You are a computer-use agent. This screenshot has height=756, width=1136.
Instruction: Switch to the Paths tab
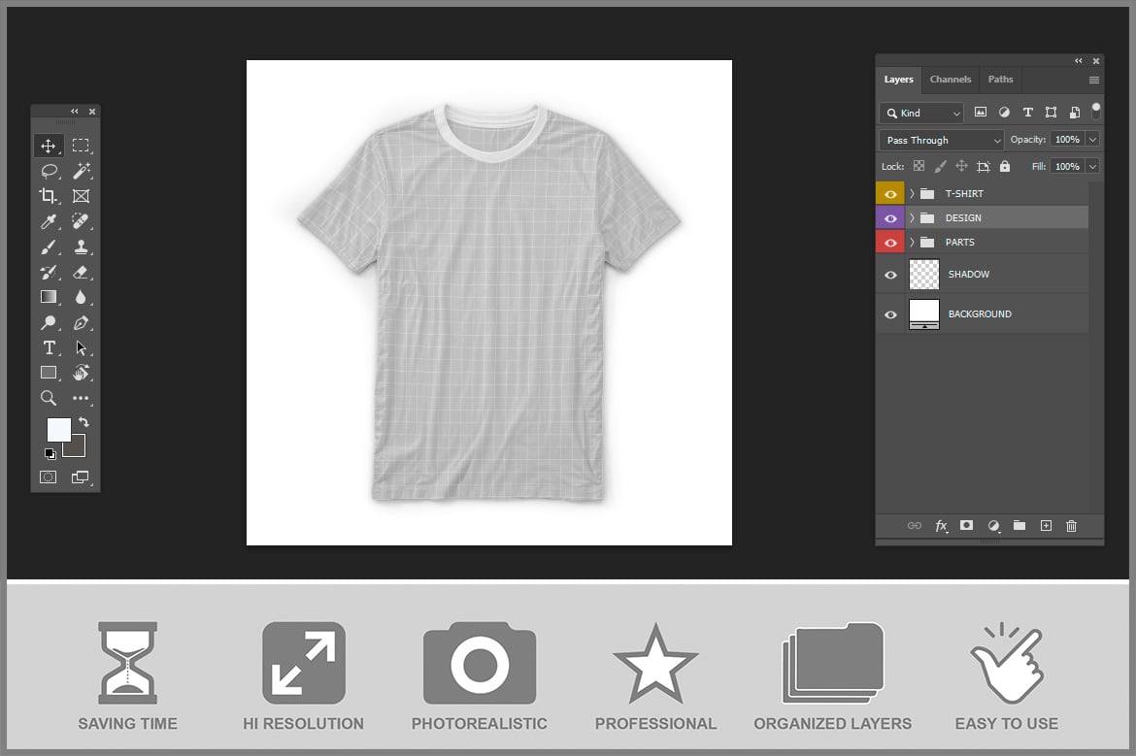pyautogui.click(x=1000, y=80)
